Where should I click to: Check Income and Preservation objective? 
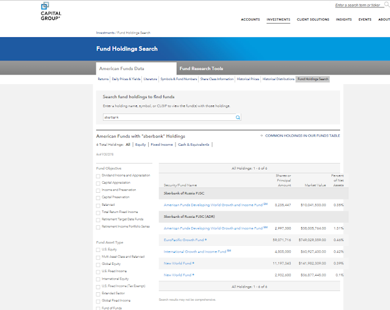(x=98, y=190)
